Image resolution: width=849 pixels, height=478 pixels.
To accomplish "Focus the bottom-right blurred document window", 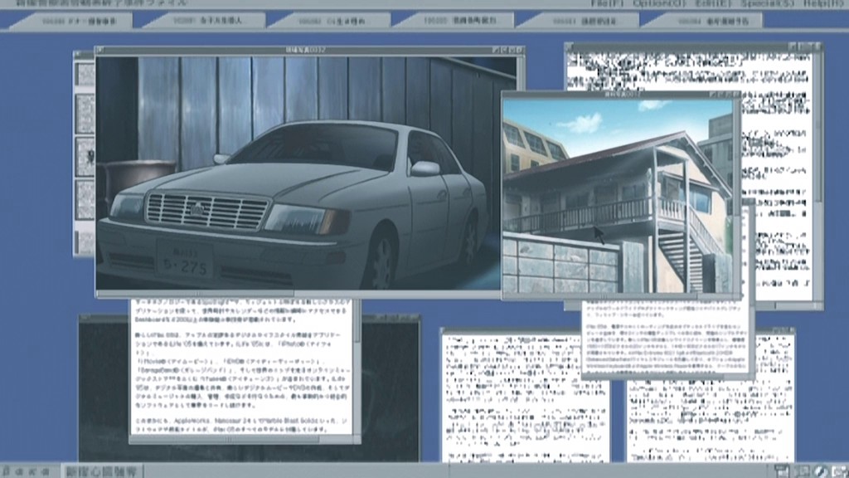I will tap(711, 420).
